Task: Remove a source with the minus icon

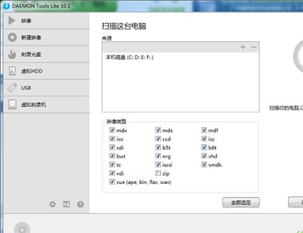Action: (x=253, y=47)
